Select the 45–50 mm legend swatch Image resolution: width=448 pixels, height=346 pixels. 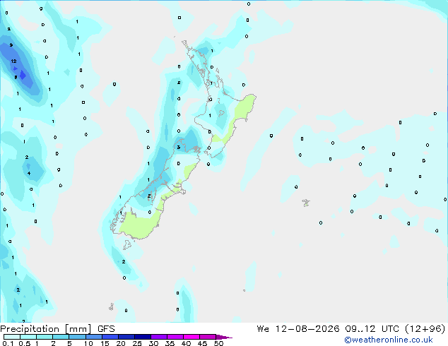(x=208, y=337)
